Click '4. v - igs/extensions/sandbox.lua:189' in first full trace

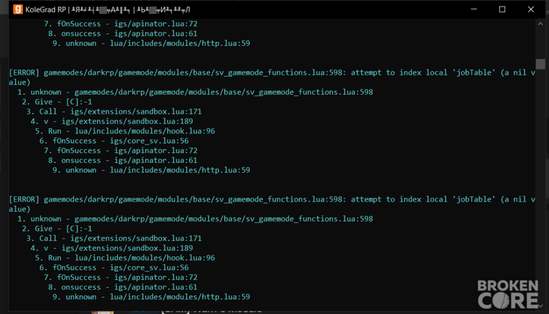tap(112, 121)
